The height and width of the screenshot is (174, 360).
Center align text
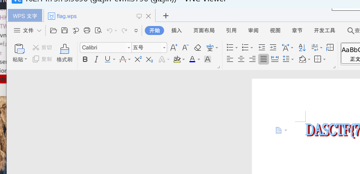pyautogui.click(x=241, y=59)
